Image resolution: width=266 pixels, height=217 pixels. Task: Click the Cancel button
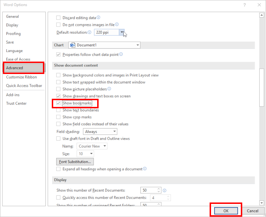coord(253,211)
